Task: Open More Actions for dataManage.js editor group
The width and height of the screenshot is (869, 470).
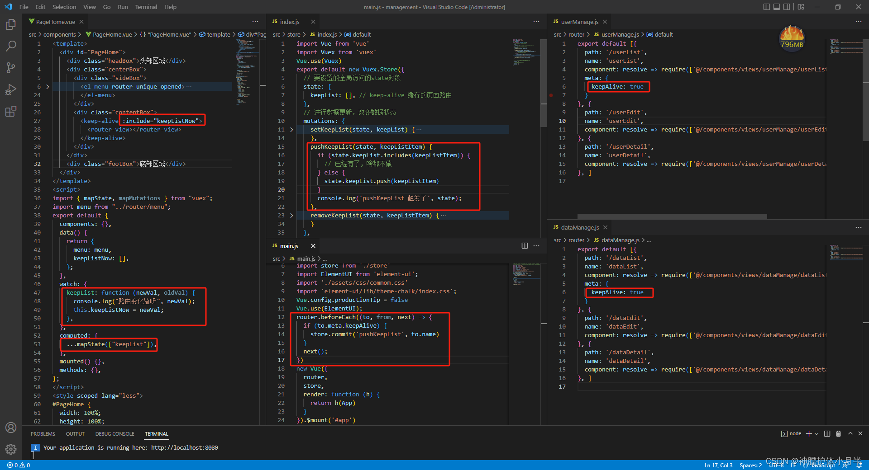Action: 859,227
